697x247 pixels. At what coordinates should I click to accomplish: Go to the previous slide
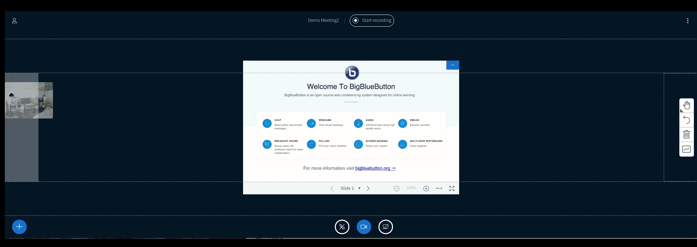click(x=332, y=188)
